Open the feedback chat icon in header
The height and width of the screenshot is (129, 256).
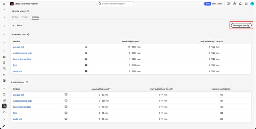pyautogui.click(x=228, y=4)
